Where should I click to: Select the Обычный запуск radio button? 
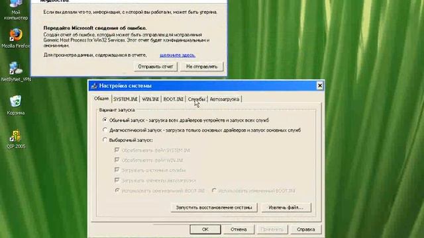[105, 120]
